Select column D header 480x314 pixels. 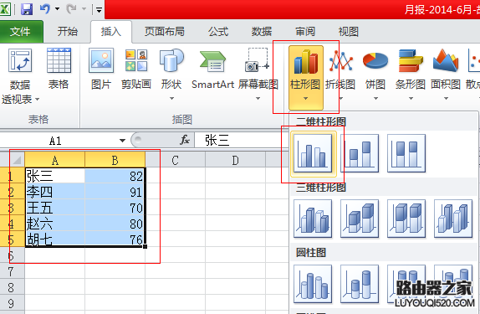click(x=235, y=160)
